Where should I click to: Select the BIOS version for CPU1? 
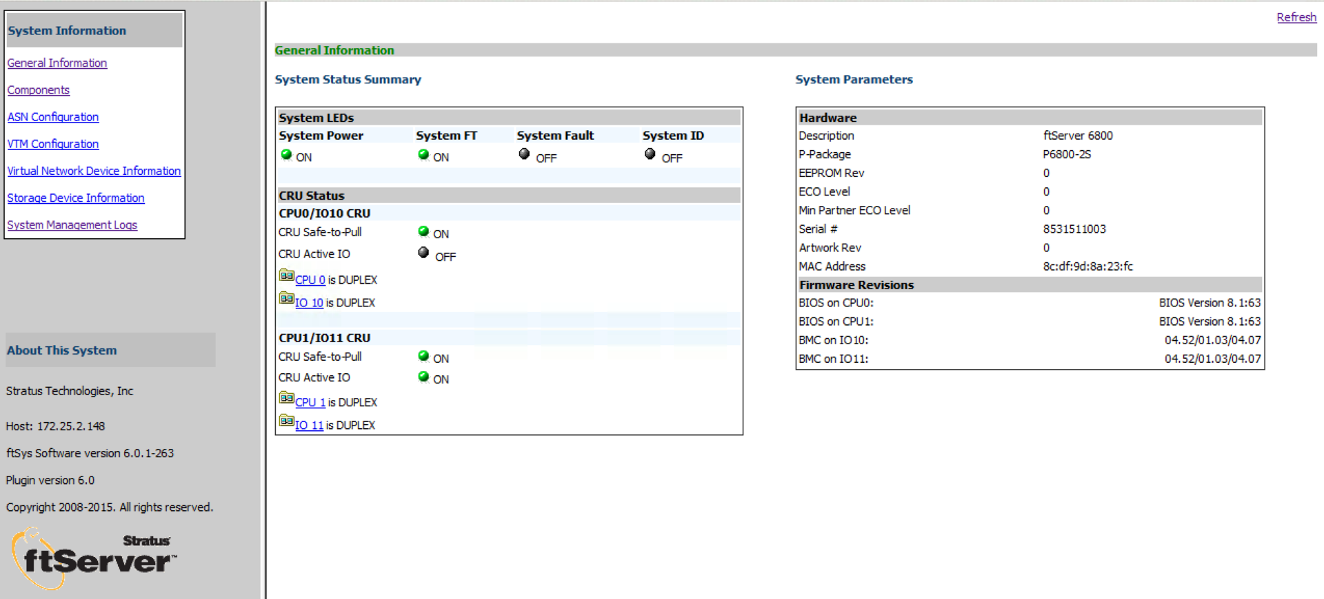point(1210,322)
